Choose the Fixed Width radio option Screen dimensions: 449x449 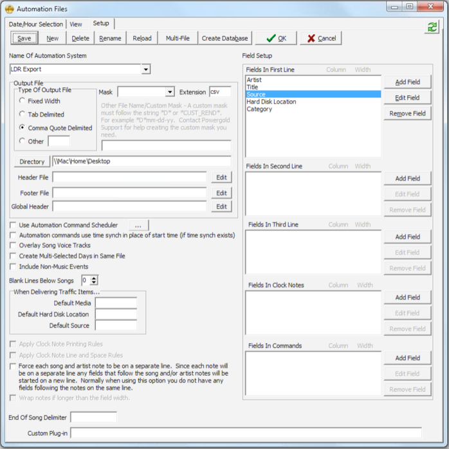[x=23, y=101]
